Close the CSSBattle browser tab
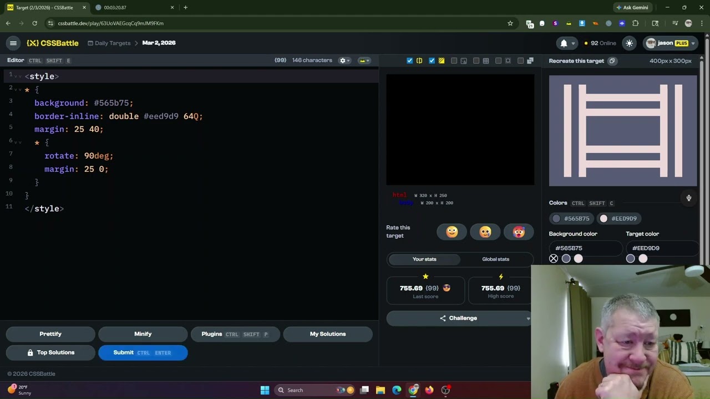The height and width of the screenshot is (399, 710). tap(84, 8)
